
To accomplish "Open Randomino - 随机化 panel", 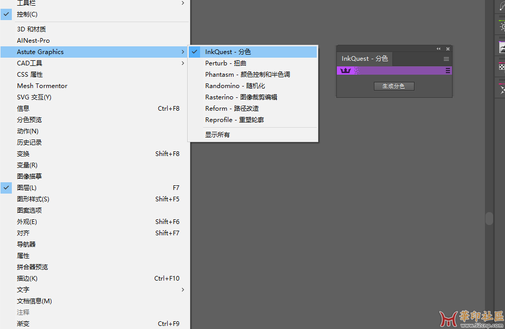I will pyautogui.click(x=253, y=86).
